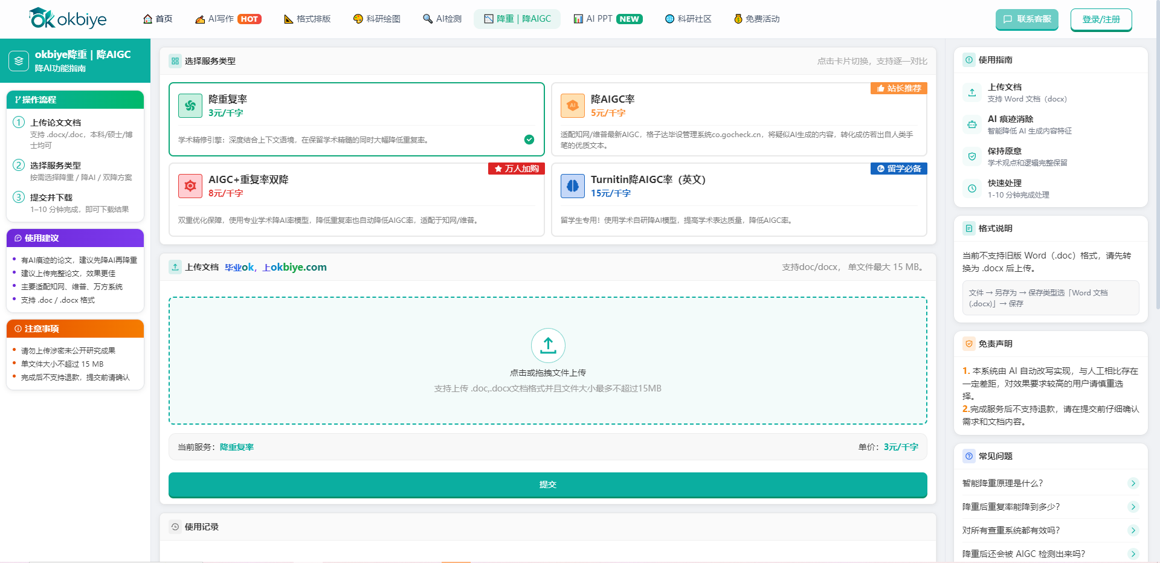1160x563 pixels.
Task: Click the upload arrow icon in the drop zone
Action: coord(548,346)
